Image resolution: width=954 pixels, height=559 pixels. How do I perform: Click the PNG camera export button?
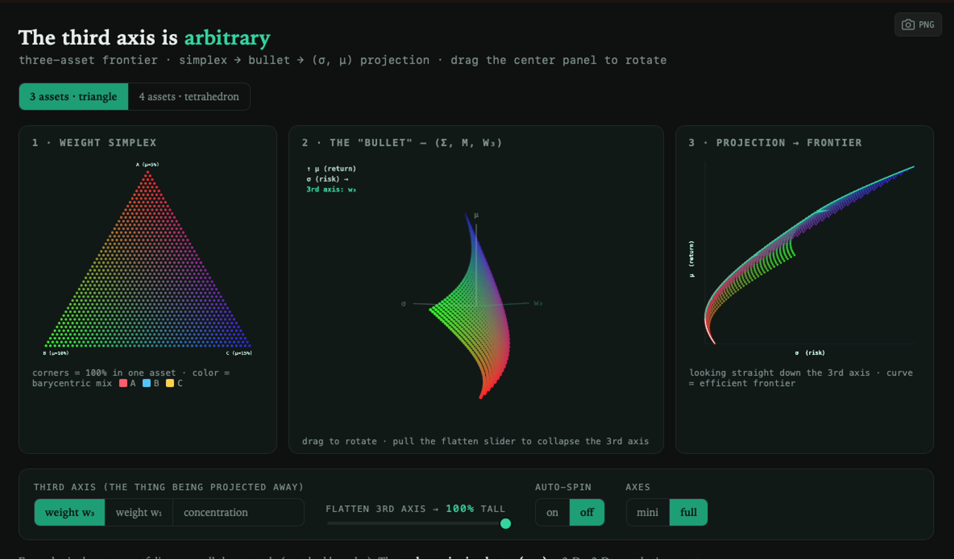918,24
